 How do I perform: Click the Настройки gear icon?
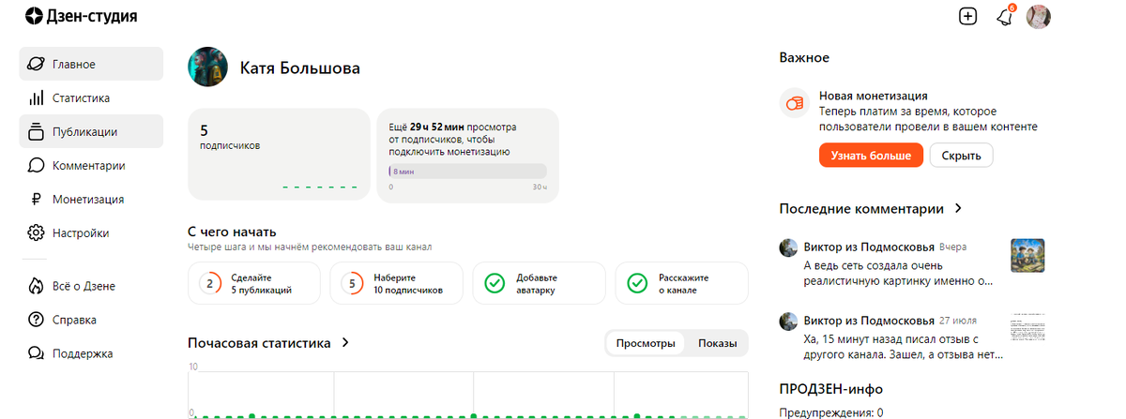[37, 232]
